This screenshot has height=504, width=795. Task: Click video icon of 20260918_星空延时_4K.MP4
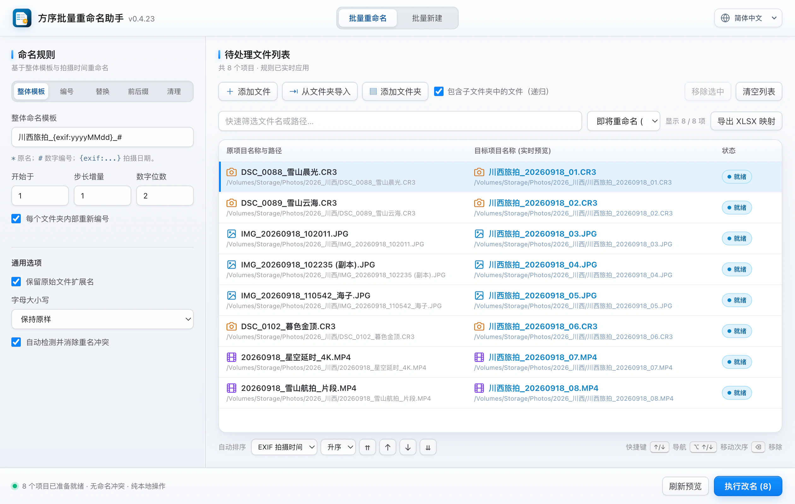pyautogui.click(x=232, y=357)
